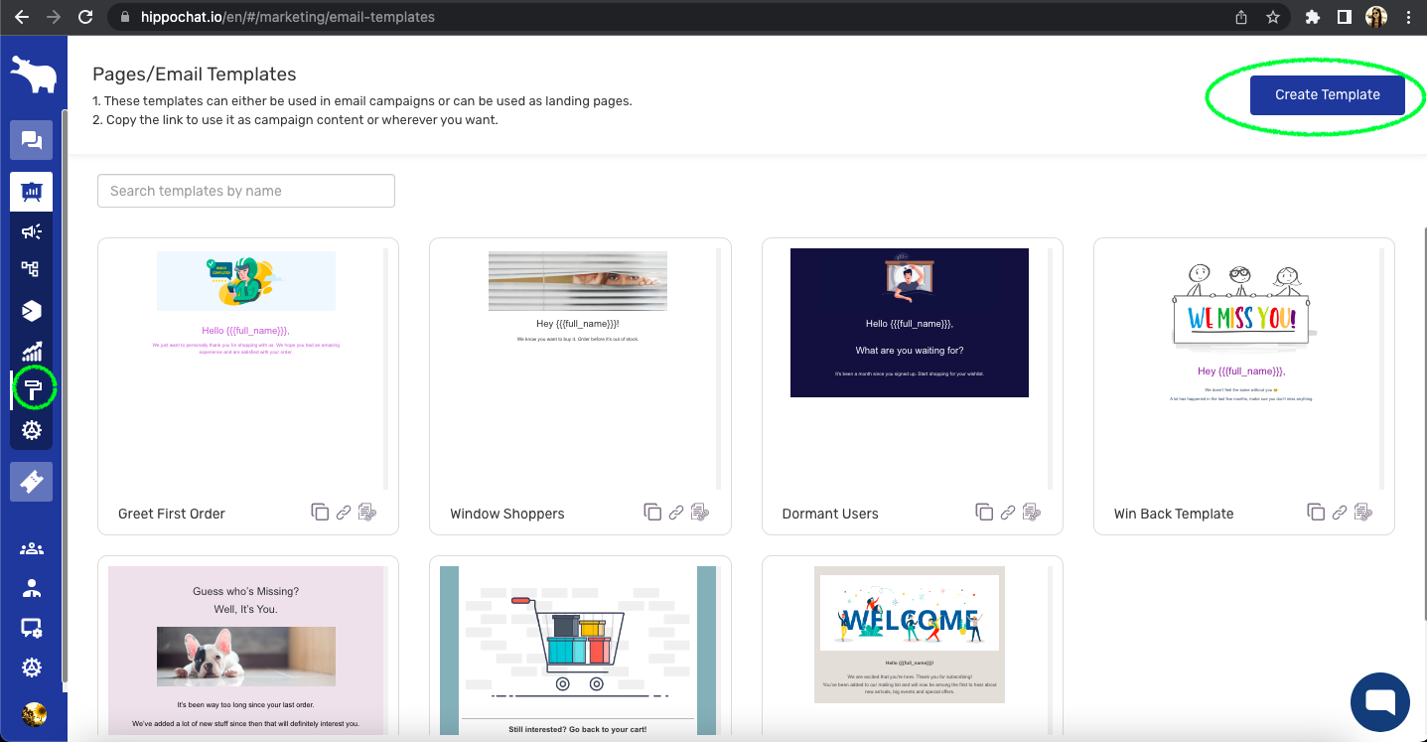The image size is (1427, 742).
Task: Focus the Search templates by name field
Action: 246,191
